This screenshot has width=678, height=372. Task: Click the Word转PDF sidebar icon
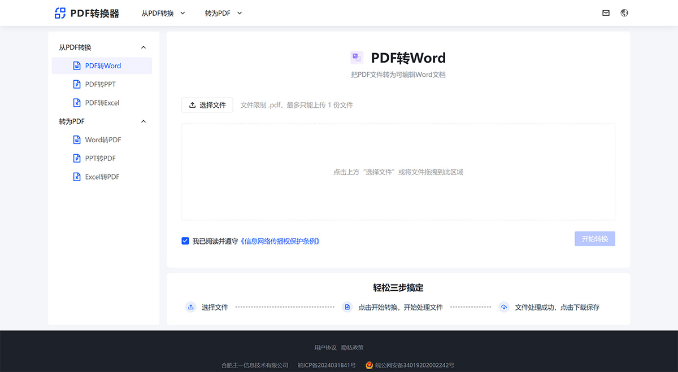pos(77,139)
